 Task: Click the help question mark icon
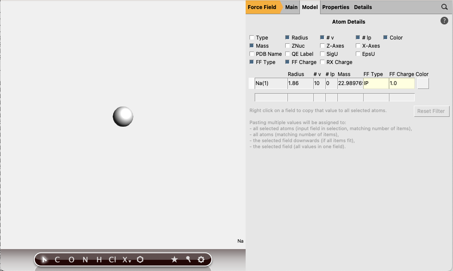click(444, 20)
